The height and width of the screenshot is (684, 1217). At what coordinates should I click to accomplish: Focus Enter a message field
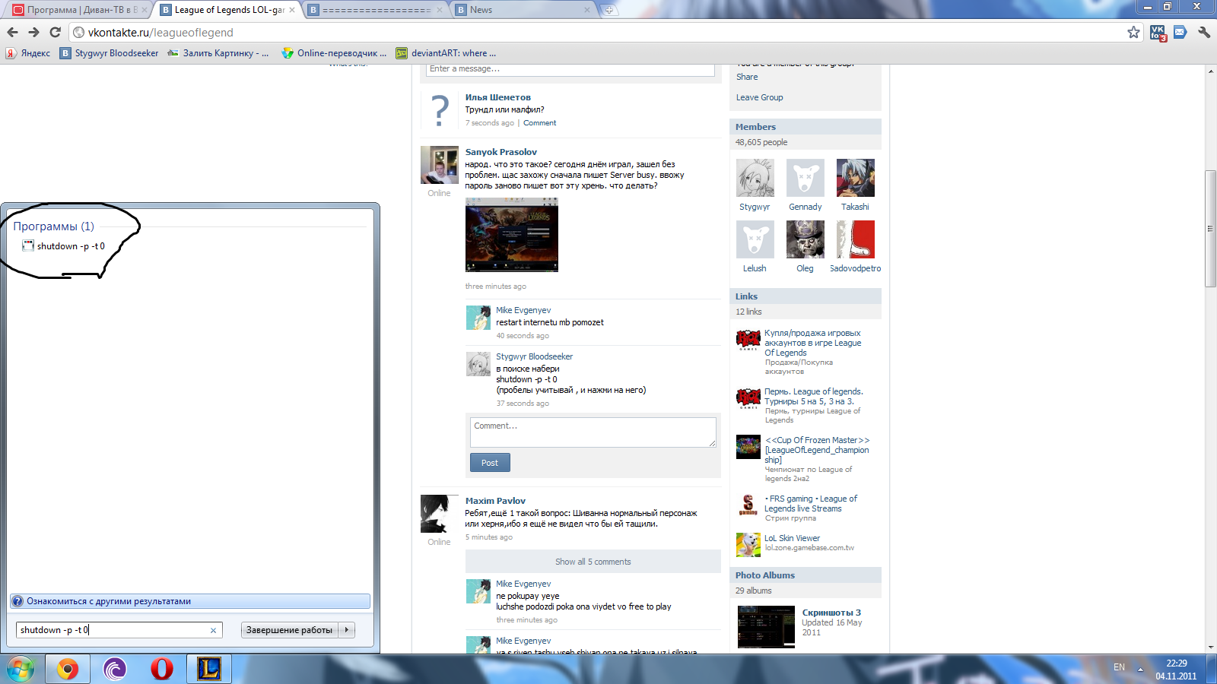[570, 68]
